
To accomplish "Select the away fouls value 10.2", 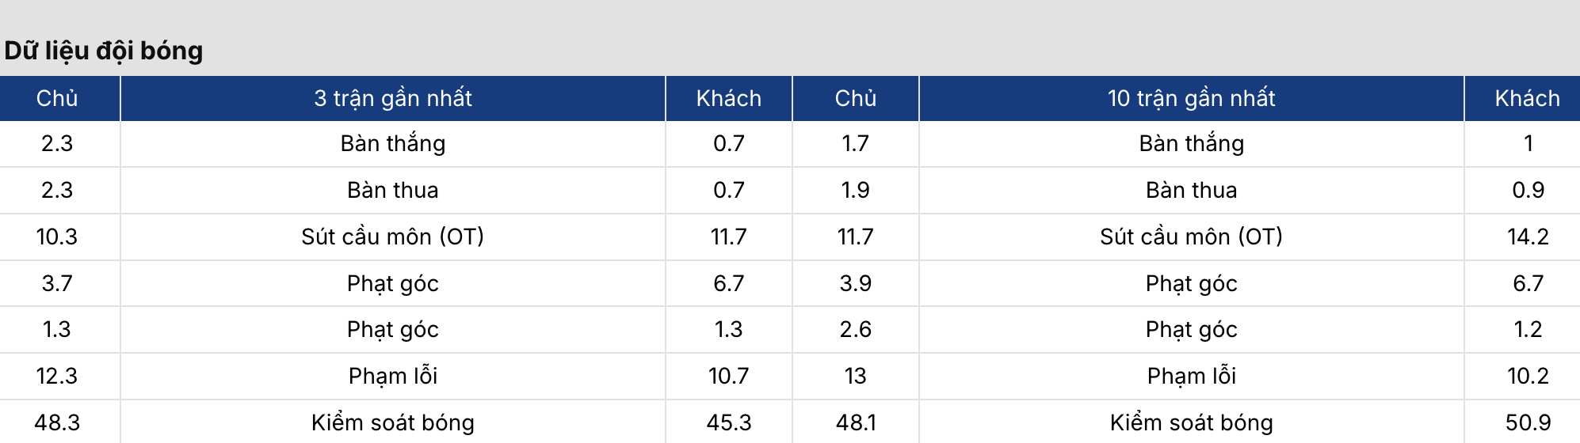I will click(1527, 376).
